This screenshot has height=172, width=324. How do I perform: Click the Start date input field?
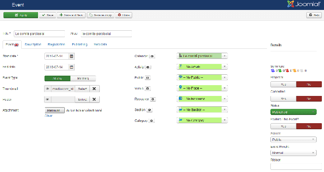click(57, 56)
